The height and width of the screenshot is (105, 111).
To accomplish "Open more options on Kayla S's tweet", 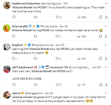I will [106, 45].
